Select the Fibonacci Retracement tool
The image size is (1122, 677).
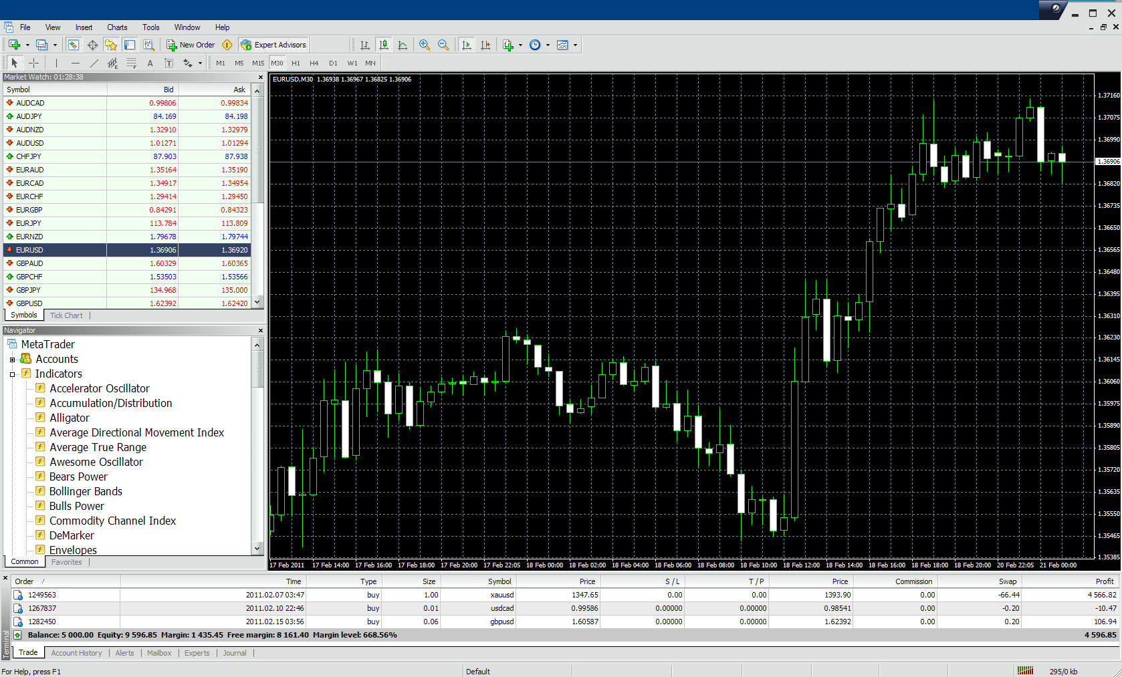[x=132, y=63]
